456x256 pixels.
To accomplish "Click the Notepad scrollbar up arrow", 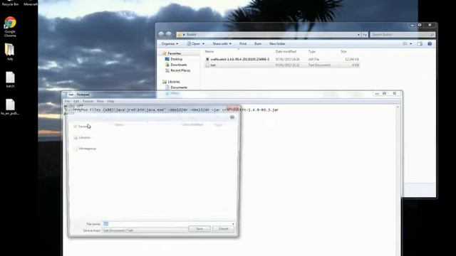I will point(398,107).
